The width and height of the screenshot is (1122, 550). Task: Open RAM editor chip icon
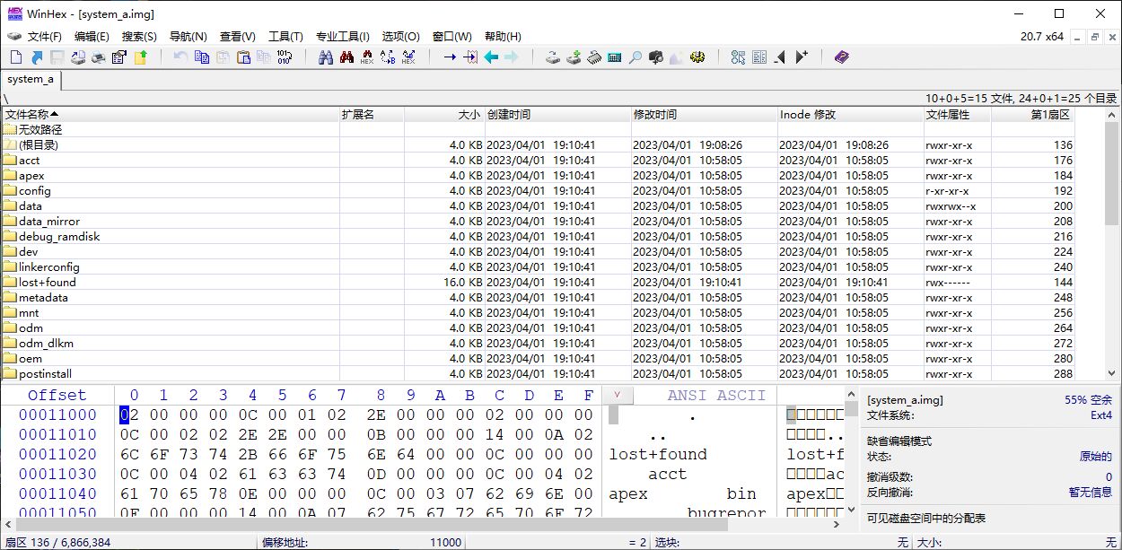coord(594,57)
